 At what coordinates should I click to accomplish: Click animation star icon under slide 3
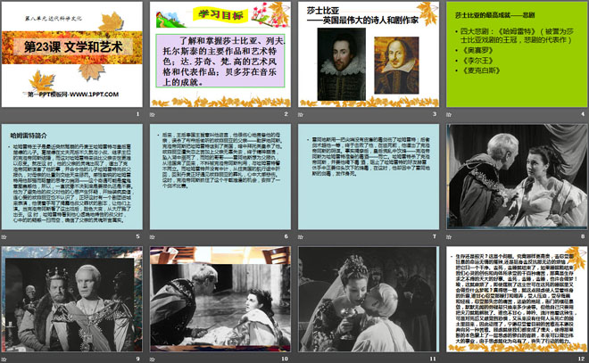click(x=301, y=114)
